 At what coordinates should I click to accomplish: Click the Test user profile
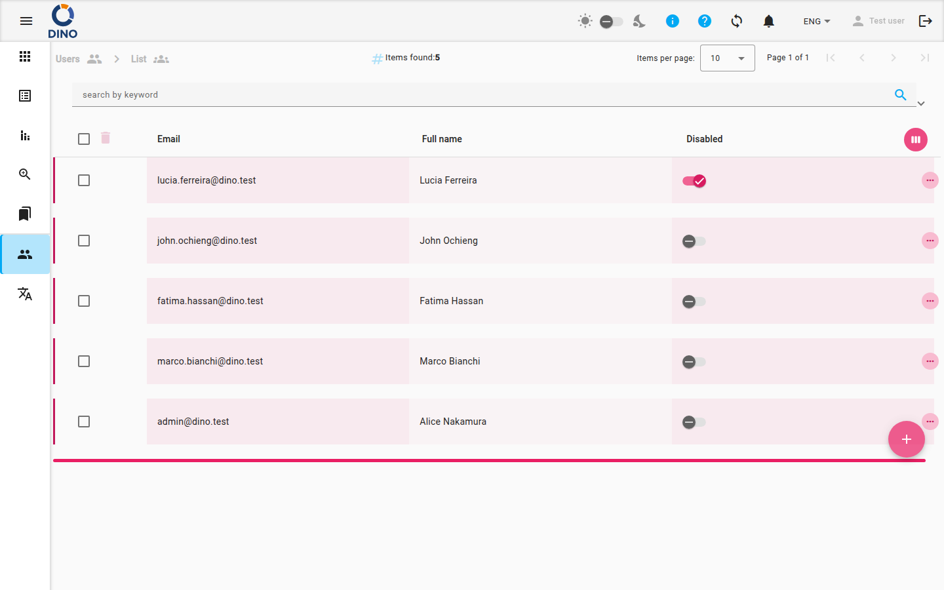coord(878,21)
